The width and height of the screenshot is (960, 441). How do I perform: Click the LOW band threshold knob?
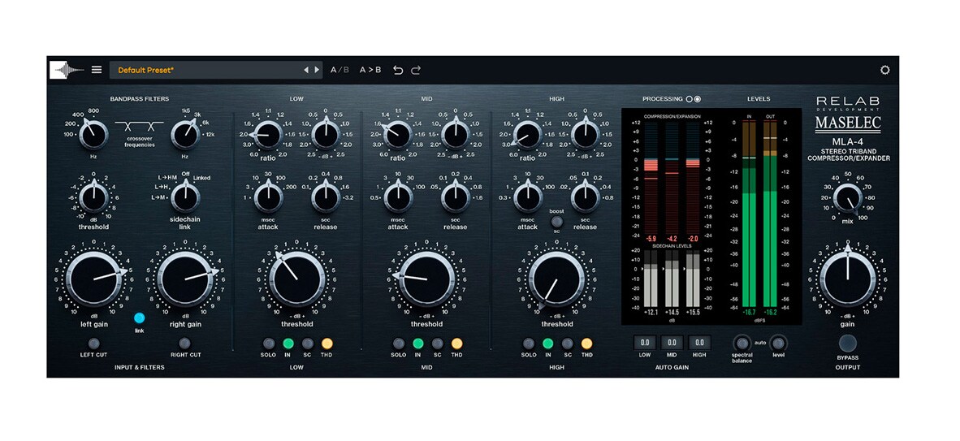coord(297,280)
